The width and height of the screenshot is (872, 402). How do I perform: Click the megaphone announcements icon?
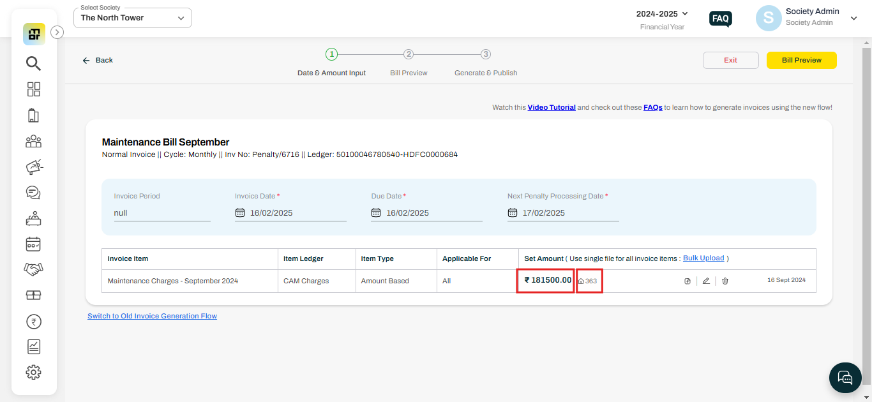click(x=33, y=167)
